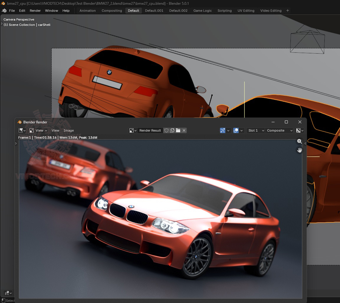The width and height of the screenshot is (340, 303).
Task: Click the image browse icon beside Render Result
Action: point(133,130)
